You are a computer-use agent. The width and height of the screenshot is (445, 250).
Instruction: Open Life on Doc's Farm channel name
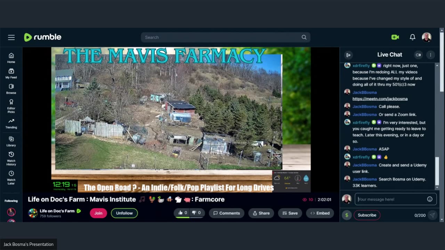pyautogui.click(x=57, y=211)
